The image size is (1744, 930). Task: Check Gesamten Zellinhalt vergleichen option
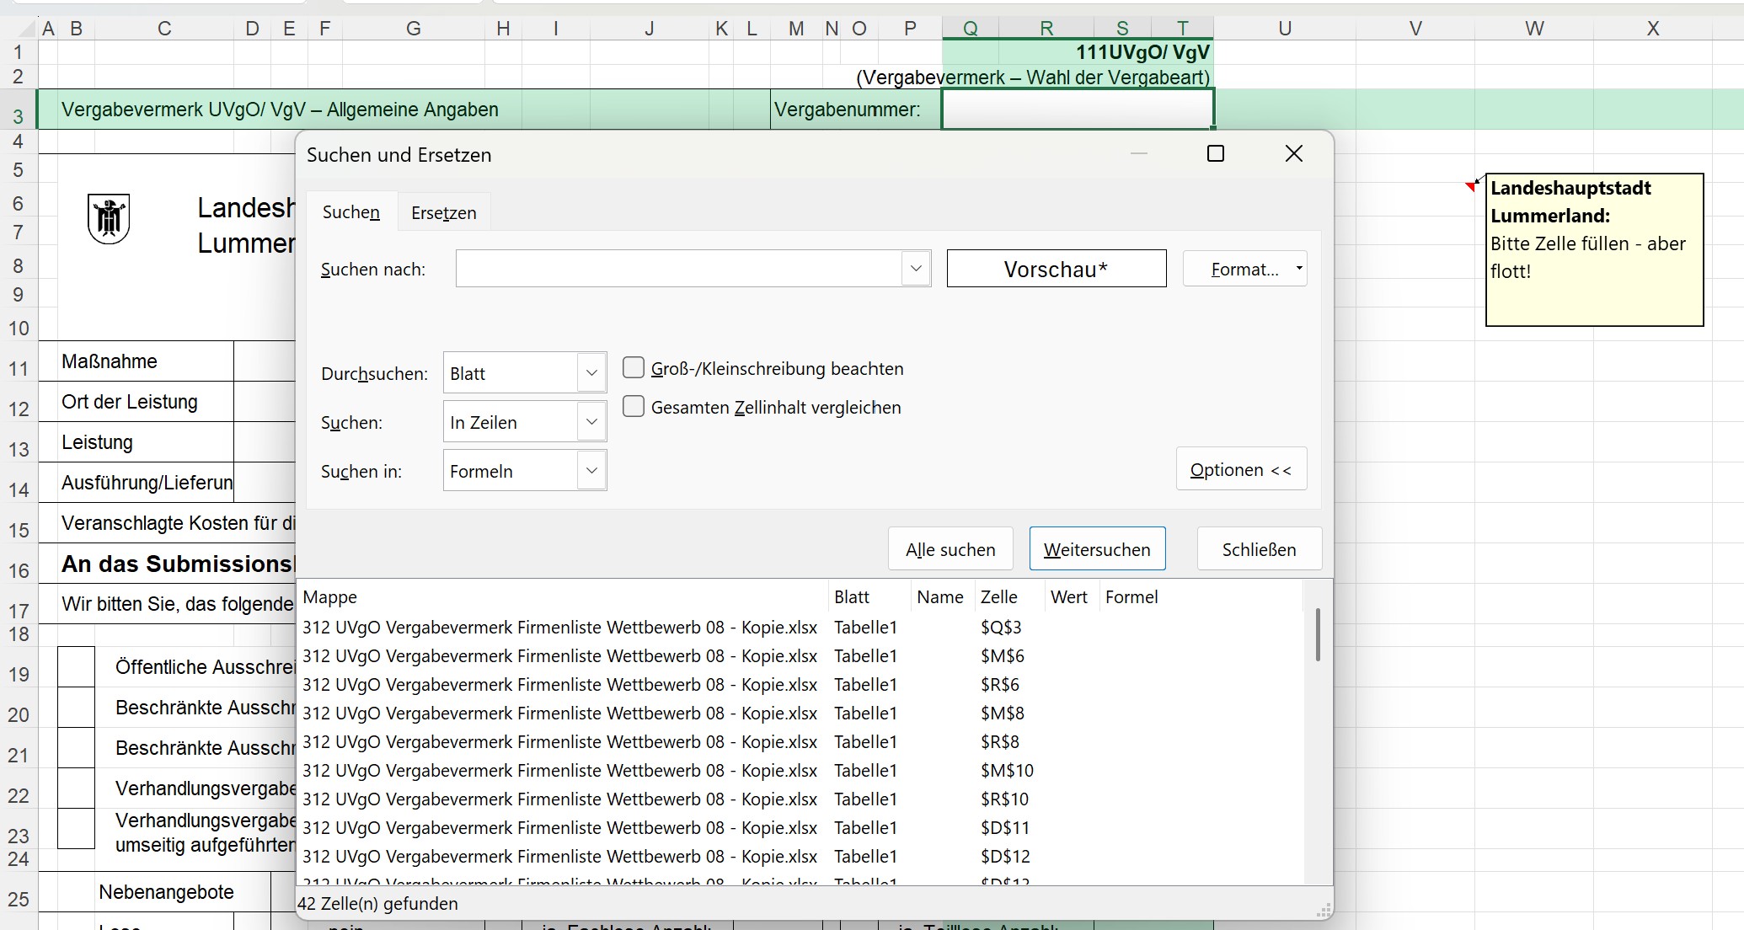point(634,407)
